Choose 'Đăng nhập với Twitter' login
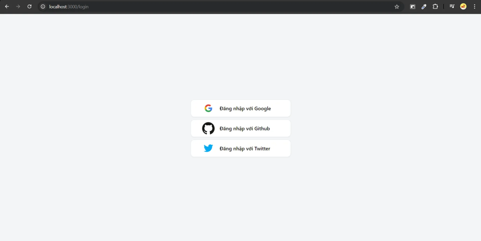The image size is (481, 241). pos(245,149)
